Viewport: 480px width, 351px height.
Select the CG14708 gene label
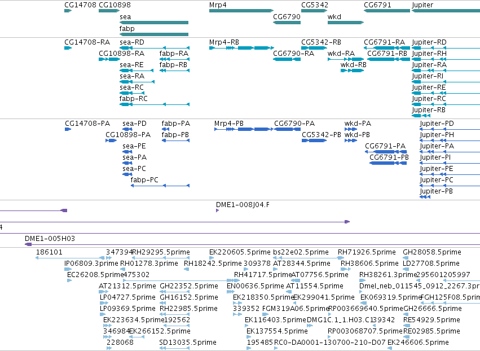(x=80, y=5)
